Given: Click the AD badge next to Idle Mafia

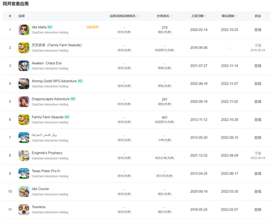Looking at the screenshot, I should point(50,27).
